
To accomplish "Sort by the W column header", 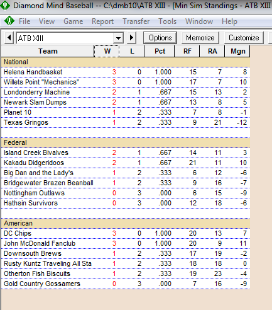I will point(107,51).
